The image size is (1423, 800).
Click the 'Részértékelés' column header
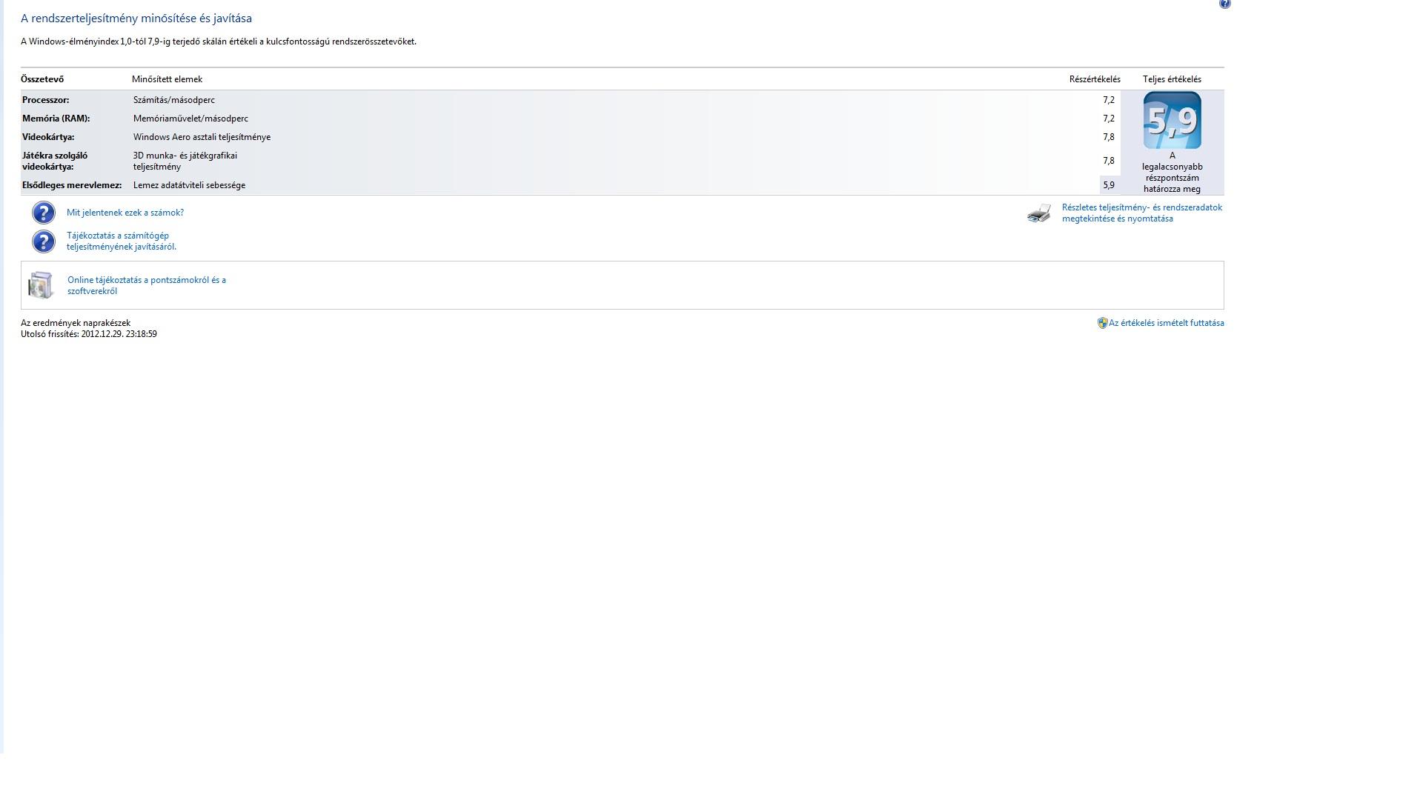pyautogui.click(x=1094, y=79)
